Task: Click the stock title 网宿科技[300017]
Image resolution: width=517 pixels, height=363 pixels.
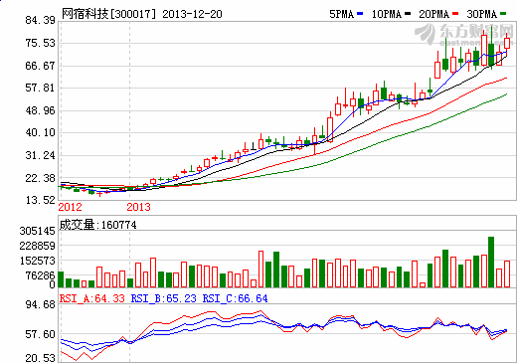Action: (x=108, y=14)
